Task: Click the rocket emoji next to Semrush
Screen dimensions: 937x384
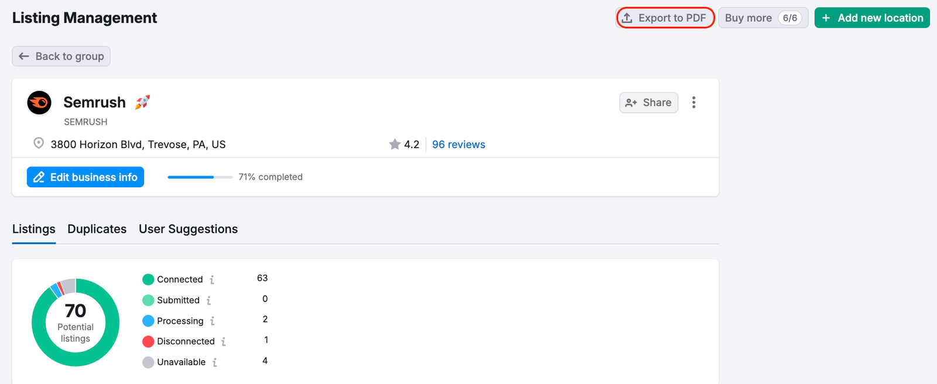Action: coord(142,102)
